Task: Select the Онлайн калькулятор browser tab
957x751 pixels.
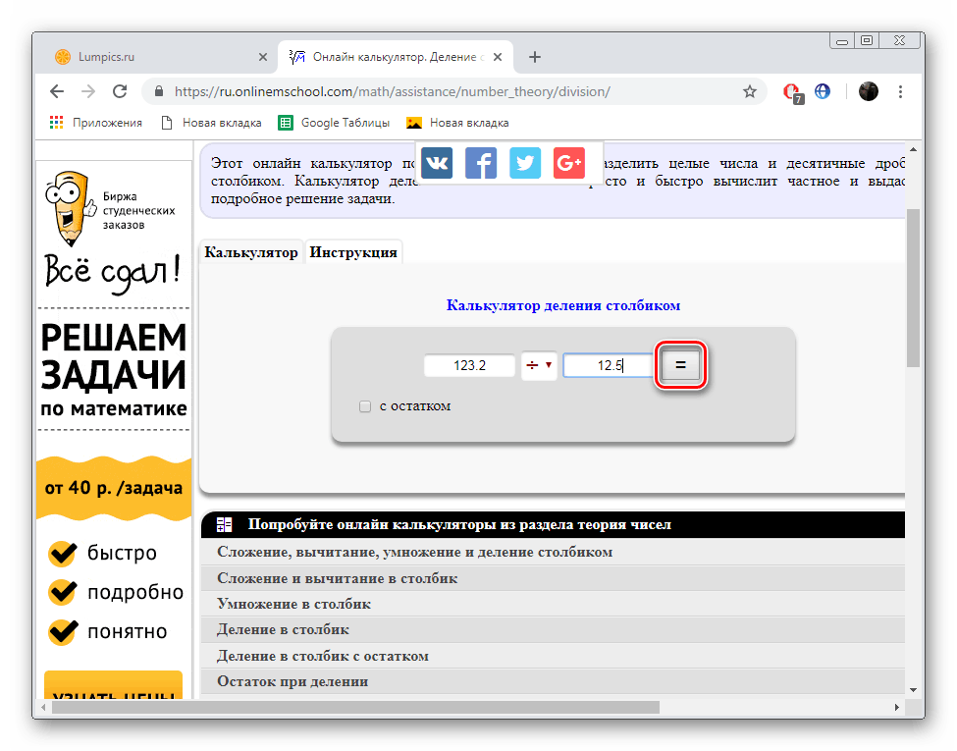Action: (396, 57)
